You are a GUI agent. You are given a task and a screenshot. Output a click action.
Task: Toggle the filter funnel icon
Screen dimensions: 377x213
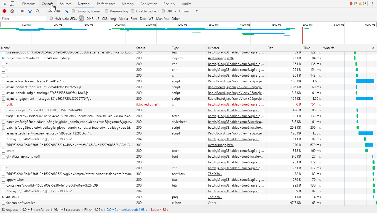tap(30, 11)
